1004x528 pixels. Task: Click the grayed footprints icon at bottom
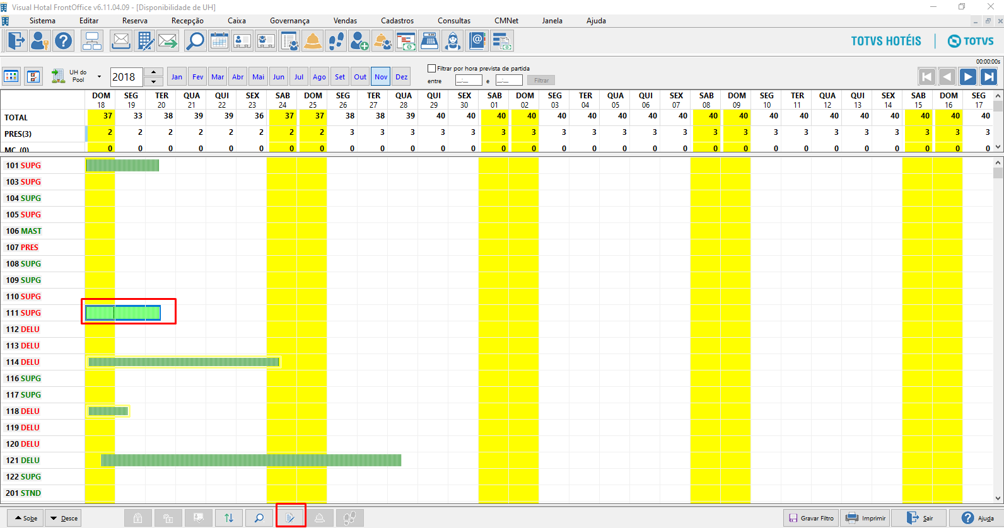349,518
